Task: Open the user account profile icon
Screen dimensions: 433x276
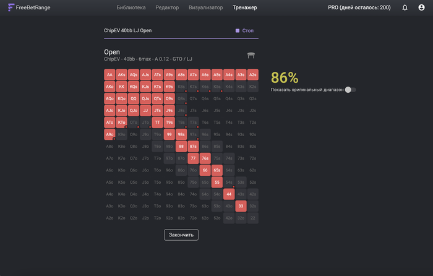Action: pos(421,7)
